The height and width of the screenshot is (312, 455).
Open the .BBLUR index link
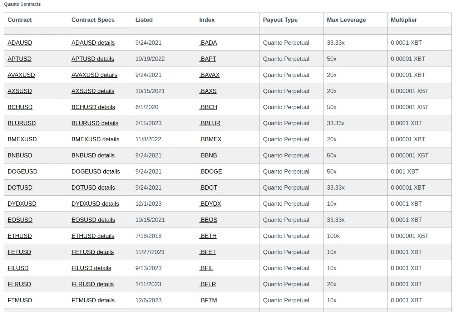click(209, 123)
